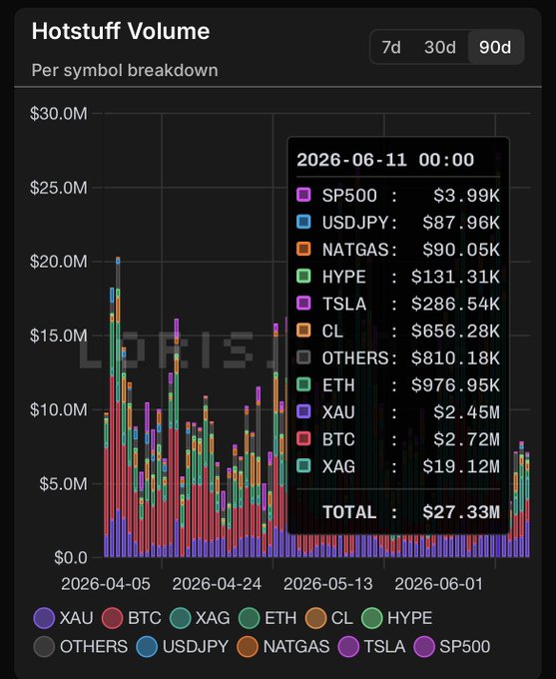Toggle HYPE series in legend
The image size is (556, 679).
click(x=396, y=618)
